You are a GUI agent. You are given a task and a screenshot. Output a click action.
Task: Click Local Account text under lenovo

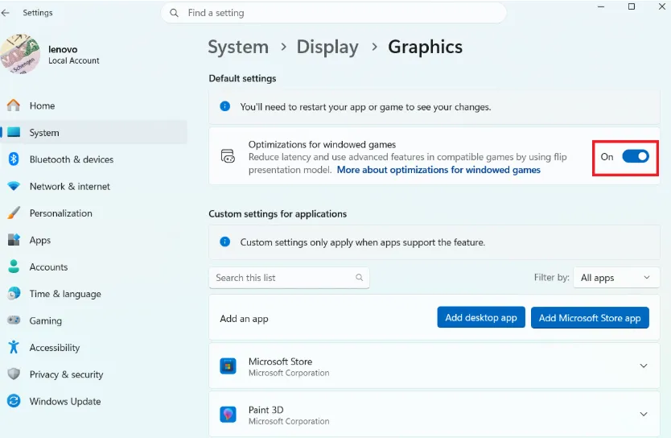(73, 60)
